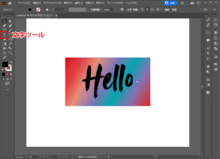Open the Character panel icon
The height and width of the screenshot is (159, 220).
tap(208, 48)
